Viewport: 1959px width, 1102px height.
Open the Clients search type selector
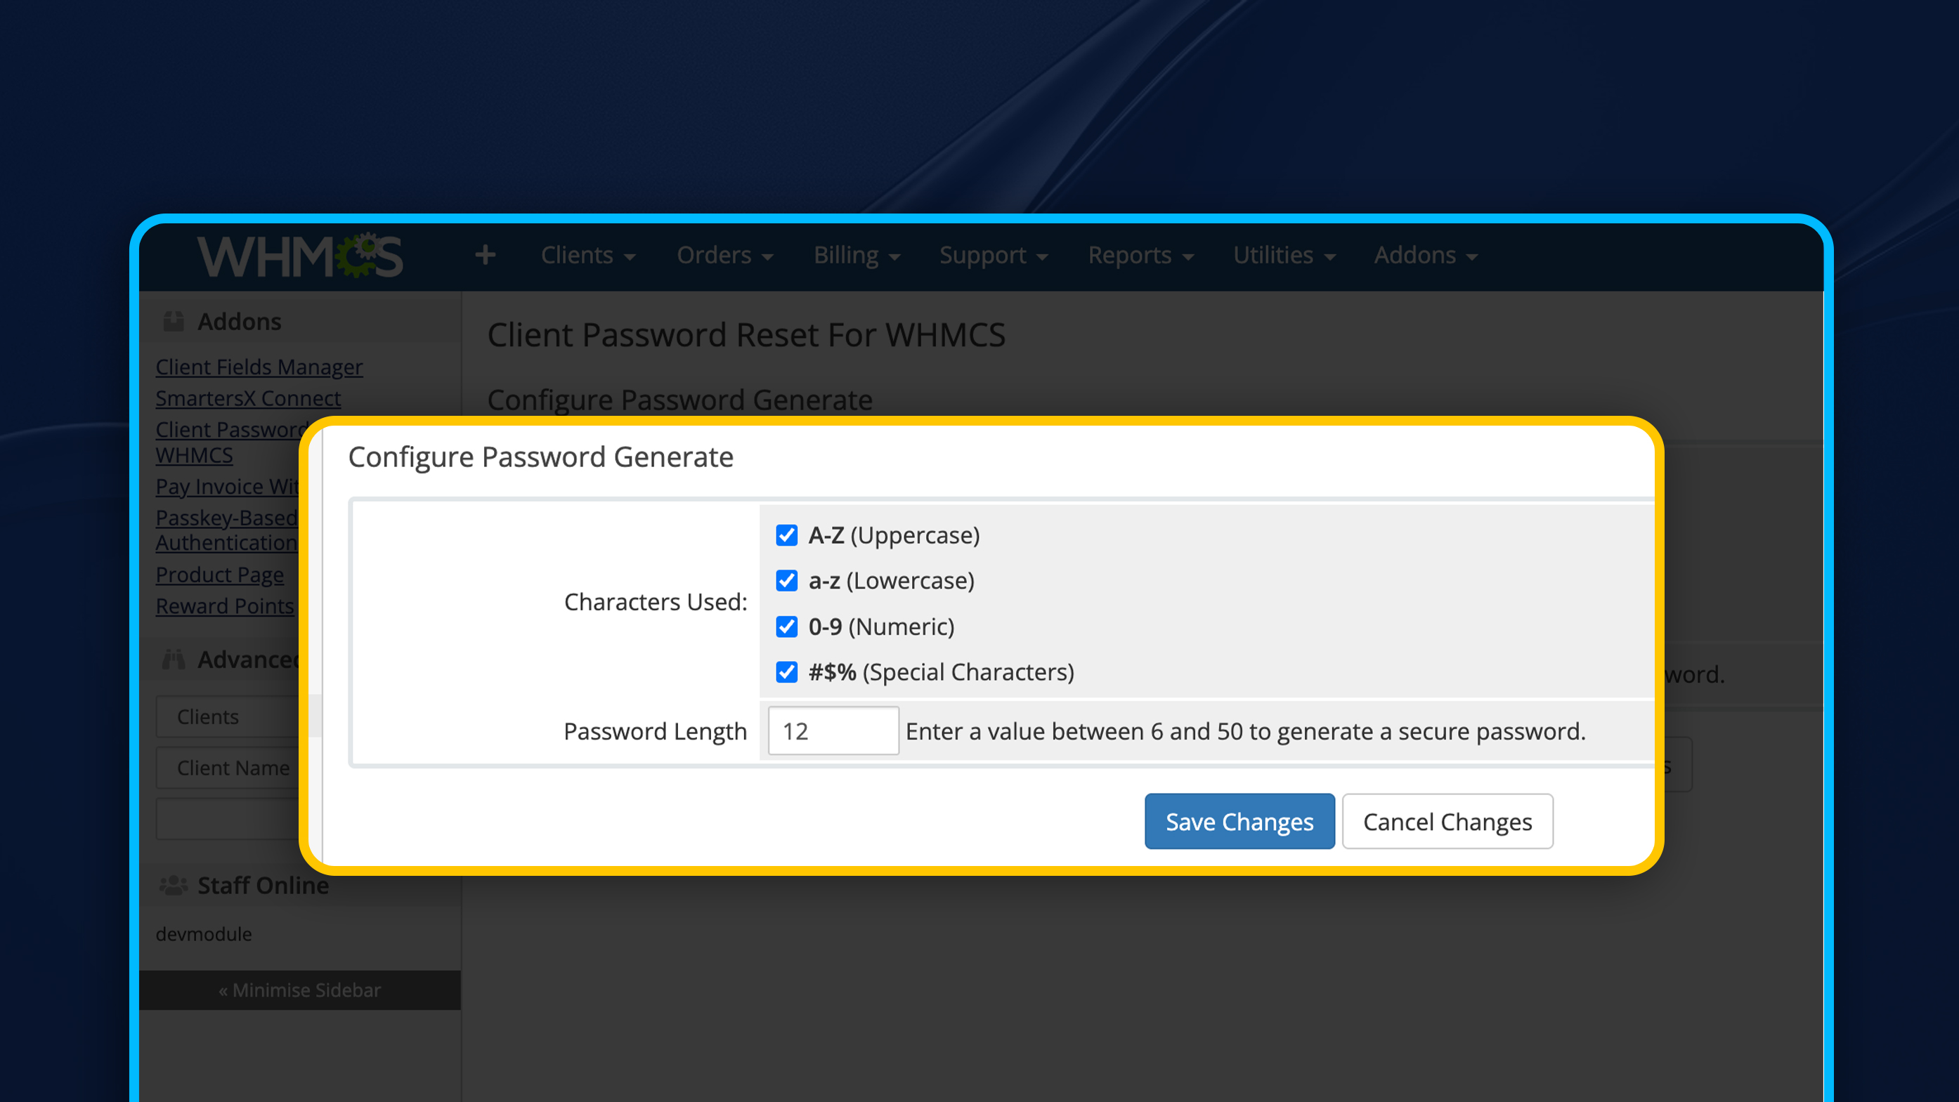(228, 716)
